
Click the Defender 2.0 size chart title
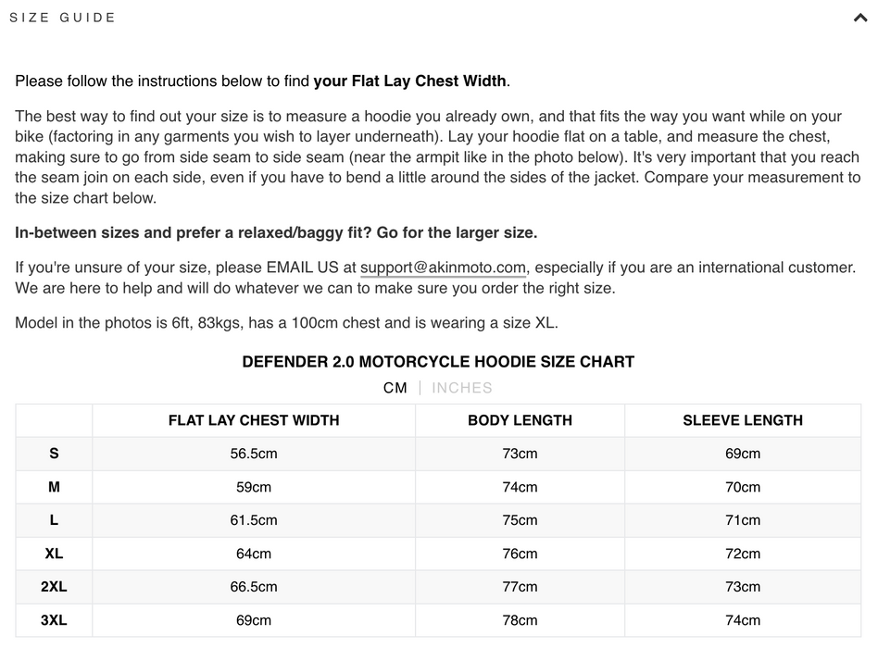(438, 362)
